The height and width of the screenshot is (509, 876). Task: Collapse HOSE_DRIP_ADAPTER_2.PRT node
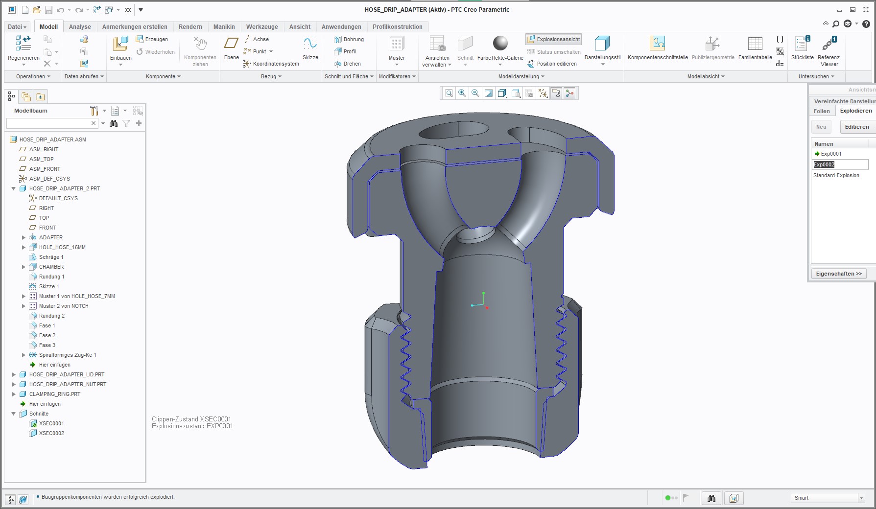coord(14,188)
